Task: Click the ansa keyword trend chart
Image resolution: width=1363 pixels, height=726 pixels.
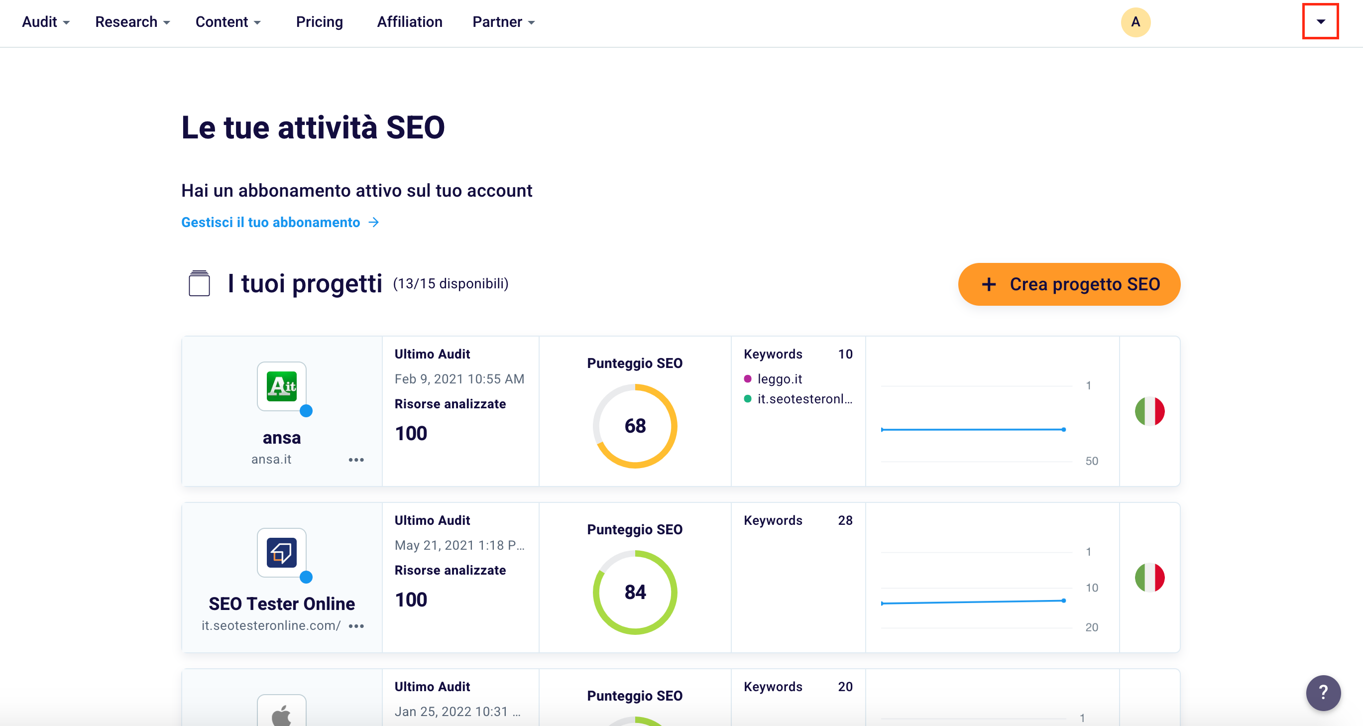Action: coord(977,424)
